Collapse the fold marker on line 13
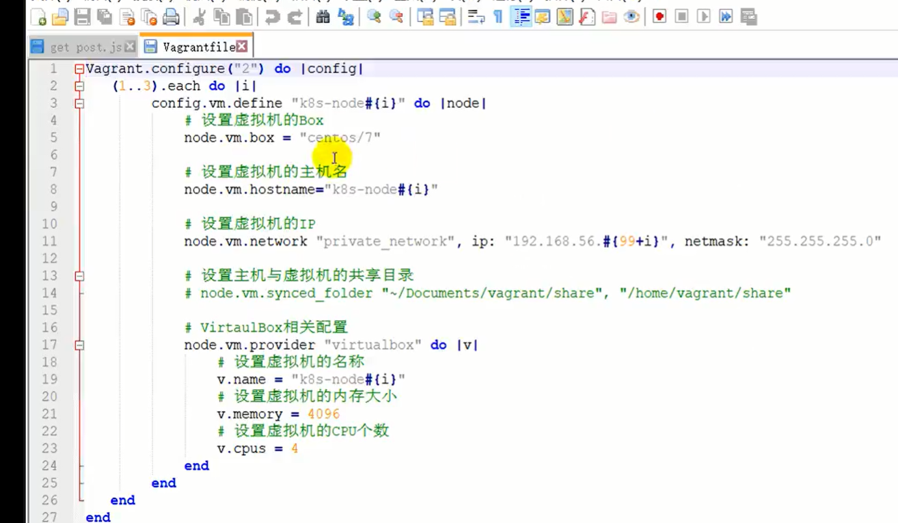Viewport: 898px width, 523px height. tap(79, 276)
